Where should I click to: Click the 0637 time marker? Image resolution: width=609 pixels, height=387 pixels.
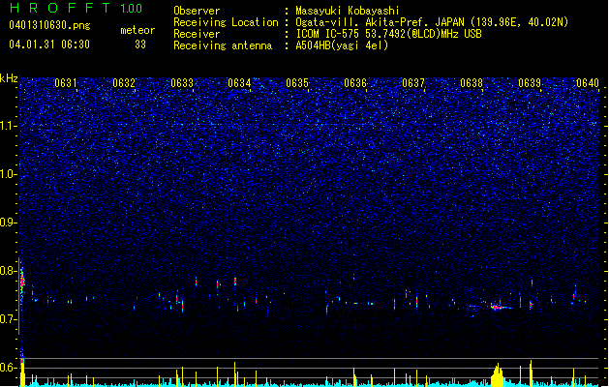413,83
